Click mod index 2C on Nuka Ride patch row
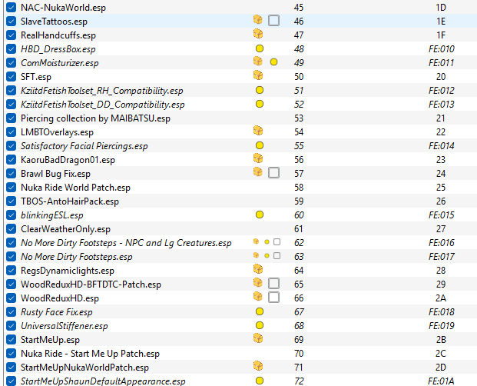 441,354
